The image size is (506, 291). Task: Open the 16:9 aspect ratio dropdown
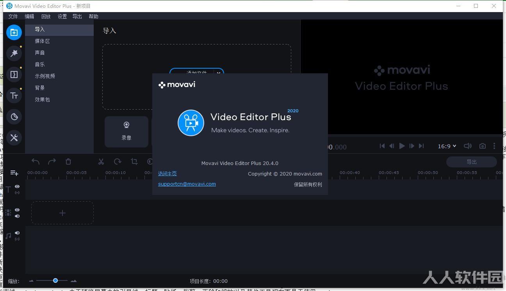447,146
